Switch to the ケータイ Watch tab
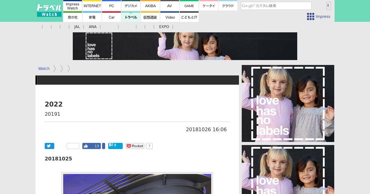Viewport: 370px width, 194px height. tap(208, 6)
